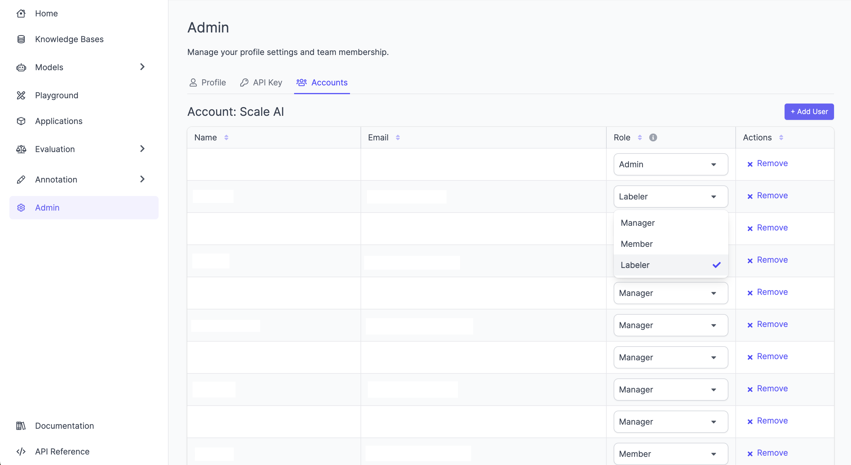The height and width of the screenshot is (465, 851).
Task: Click the Playground tools icon
Action: tap(21, 95)
